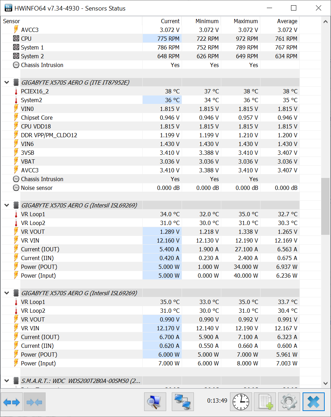Click the 27.100 A maximum IOUT value
Viewport: 331px width, 417px height.
click(x=246, y=249)
